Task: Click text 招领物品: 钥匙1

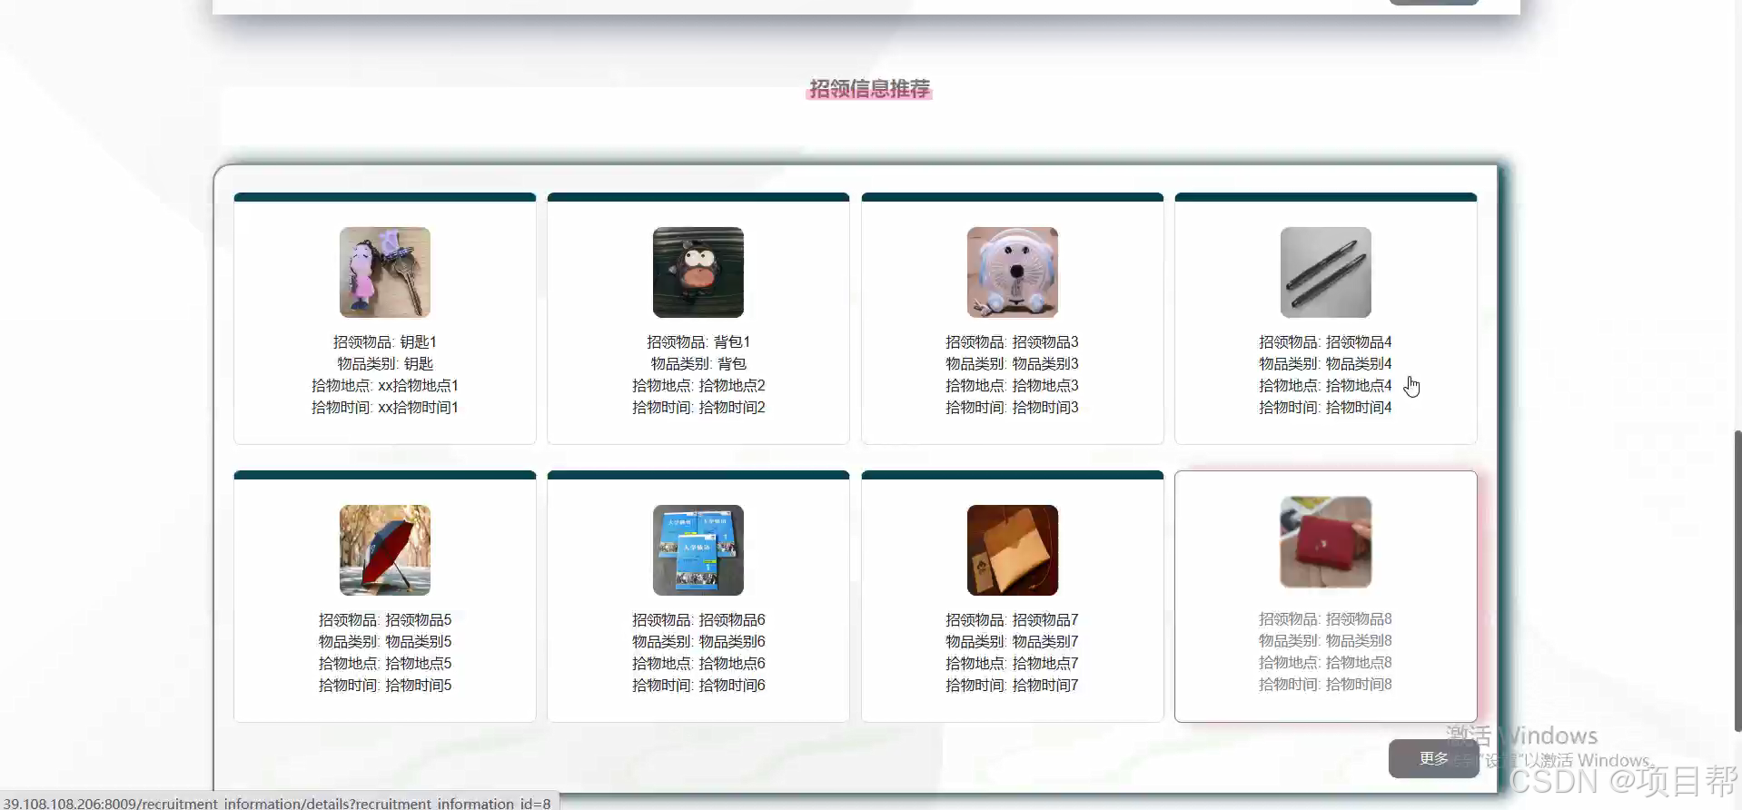Action: (x=385, y=342)
